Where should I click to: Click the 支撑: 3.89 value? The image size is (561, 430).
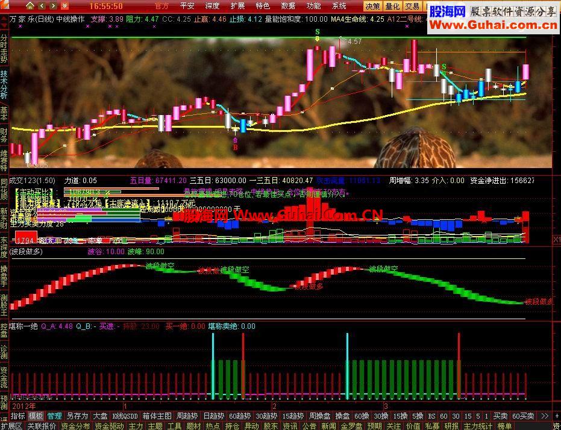(107, 19)
